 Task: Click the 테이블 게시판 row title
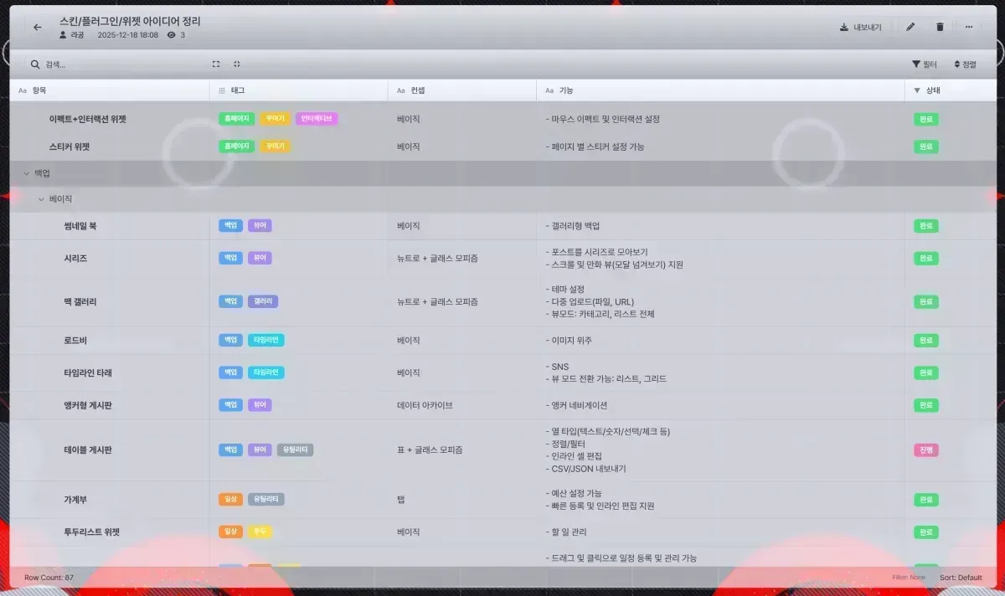tap(87, 450)
